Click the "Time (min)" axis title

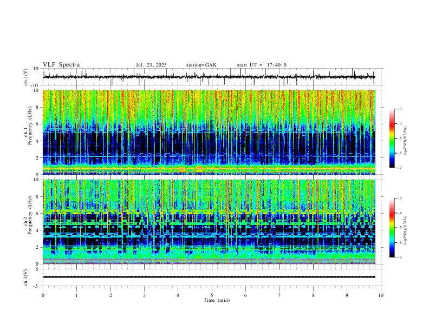217,300
